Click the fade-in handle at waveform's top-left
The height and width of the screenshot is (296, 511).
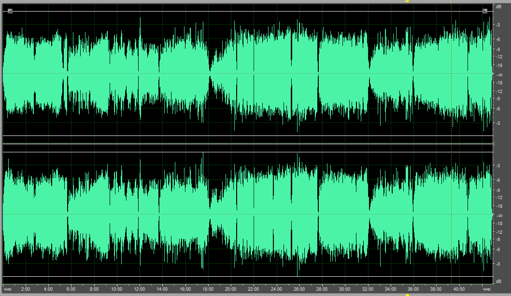[10, 11]
